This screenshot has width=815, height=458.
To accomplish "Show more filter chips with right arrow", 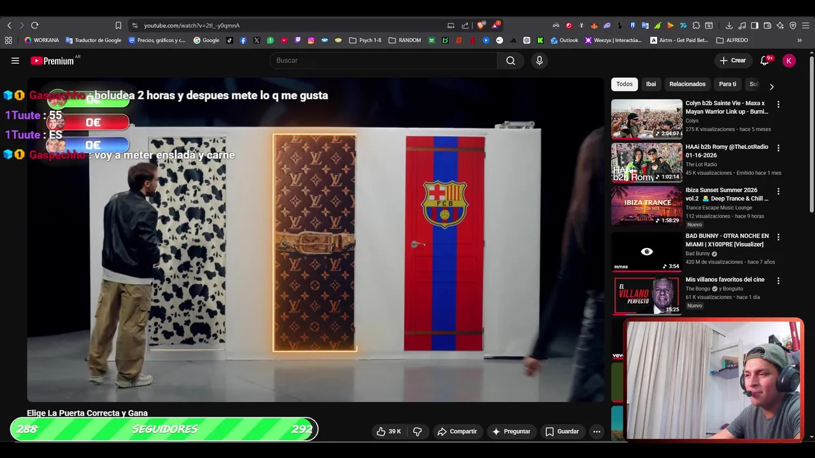I will [x=771, y=87].
